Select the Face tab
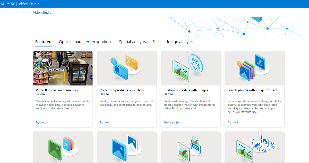Screen dimensions: 309x163 point(157,42)
